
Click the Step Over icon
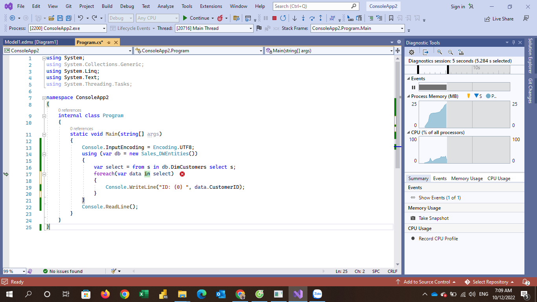312,18
